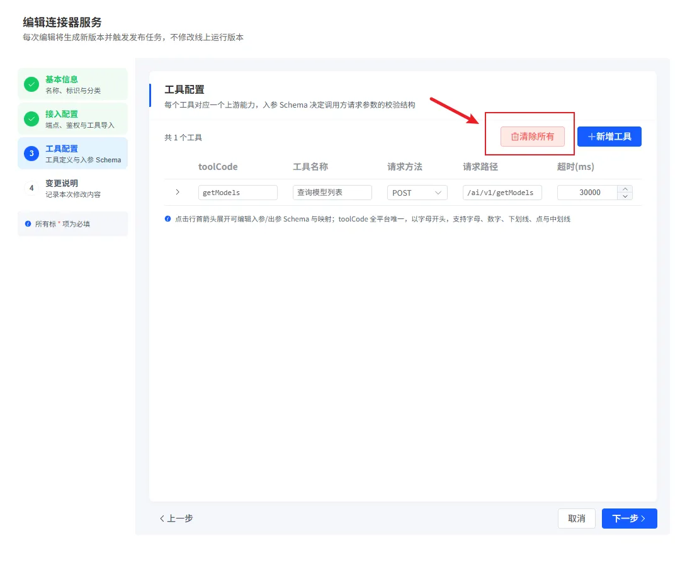Click the 工具配置 section heading in the panel
Screen dimensions: 680x567
(184, 90)
